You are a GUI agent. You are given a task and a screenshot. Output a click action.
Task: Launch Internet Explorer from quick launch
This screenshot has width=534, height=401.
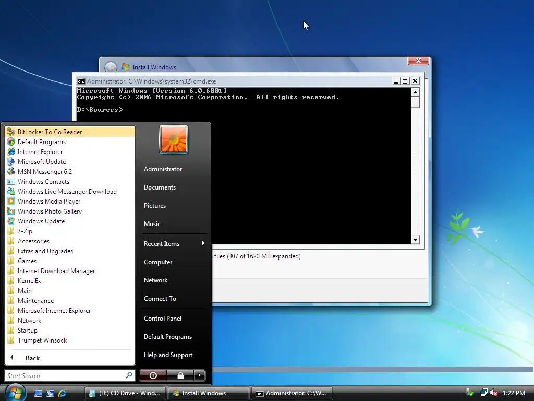pos(63,393)
